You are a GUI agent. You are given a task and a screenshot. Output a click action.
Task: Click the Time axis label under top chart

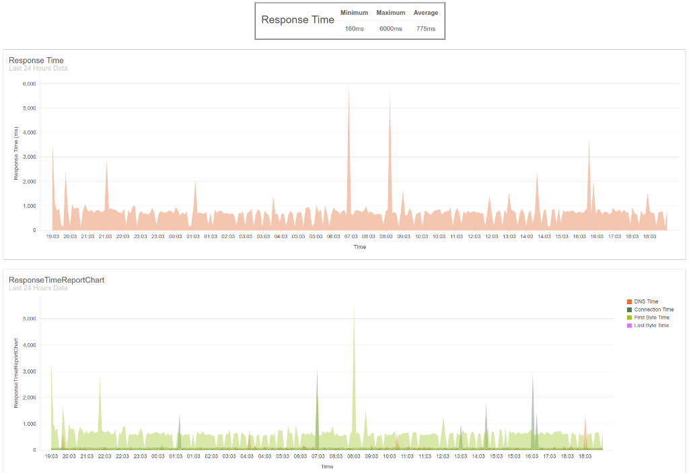[360, 247]
